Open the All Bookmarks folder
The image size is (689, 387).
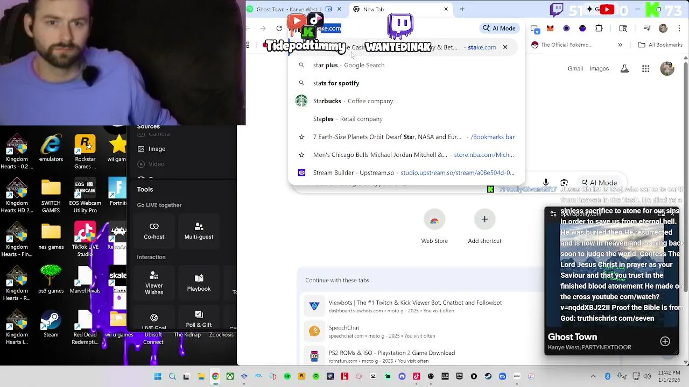click(x=660, y=45)
